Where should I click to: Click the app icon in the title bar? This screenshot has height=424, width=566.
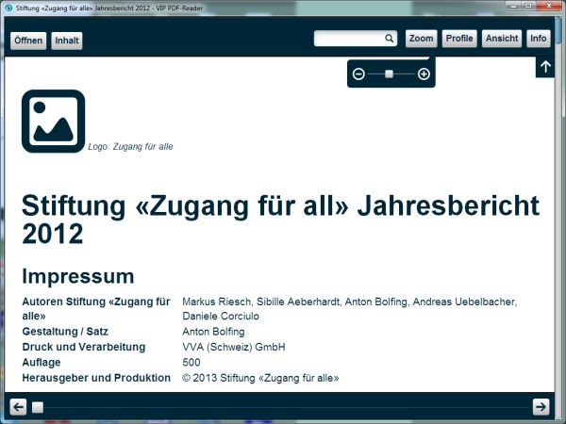click(8, 8)
